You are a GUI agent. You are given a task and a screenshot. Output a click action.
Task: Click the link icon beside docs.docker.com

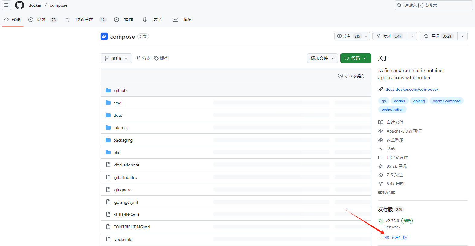tap(381, 89)
